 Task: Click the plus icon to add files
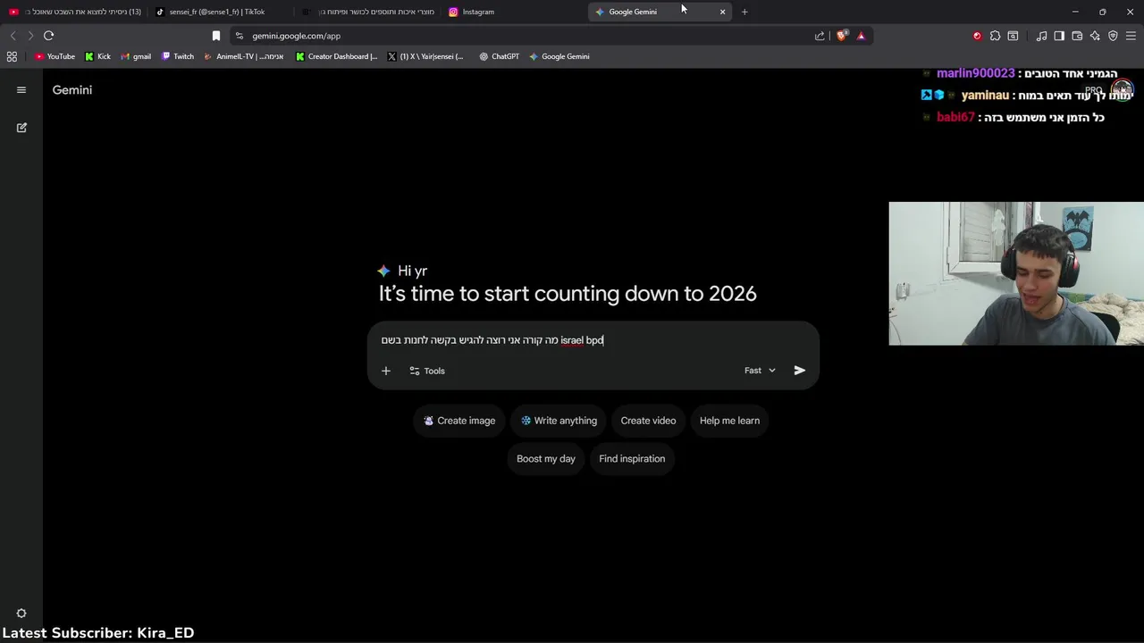tap(386, 371)
